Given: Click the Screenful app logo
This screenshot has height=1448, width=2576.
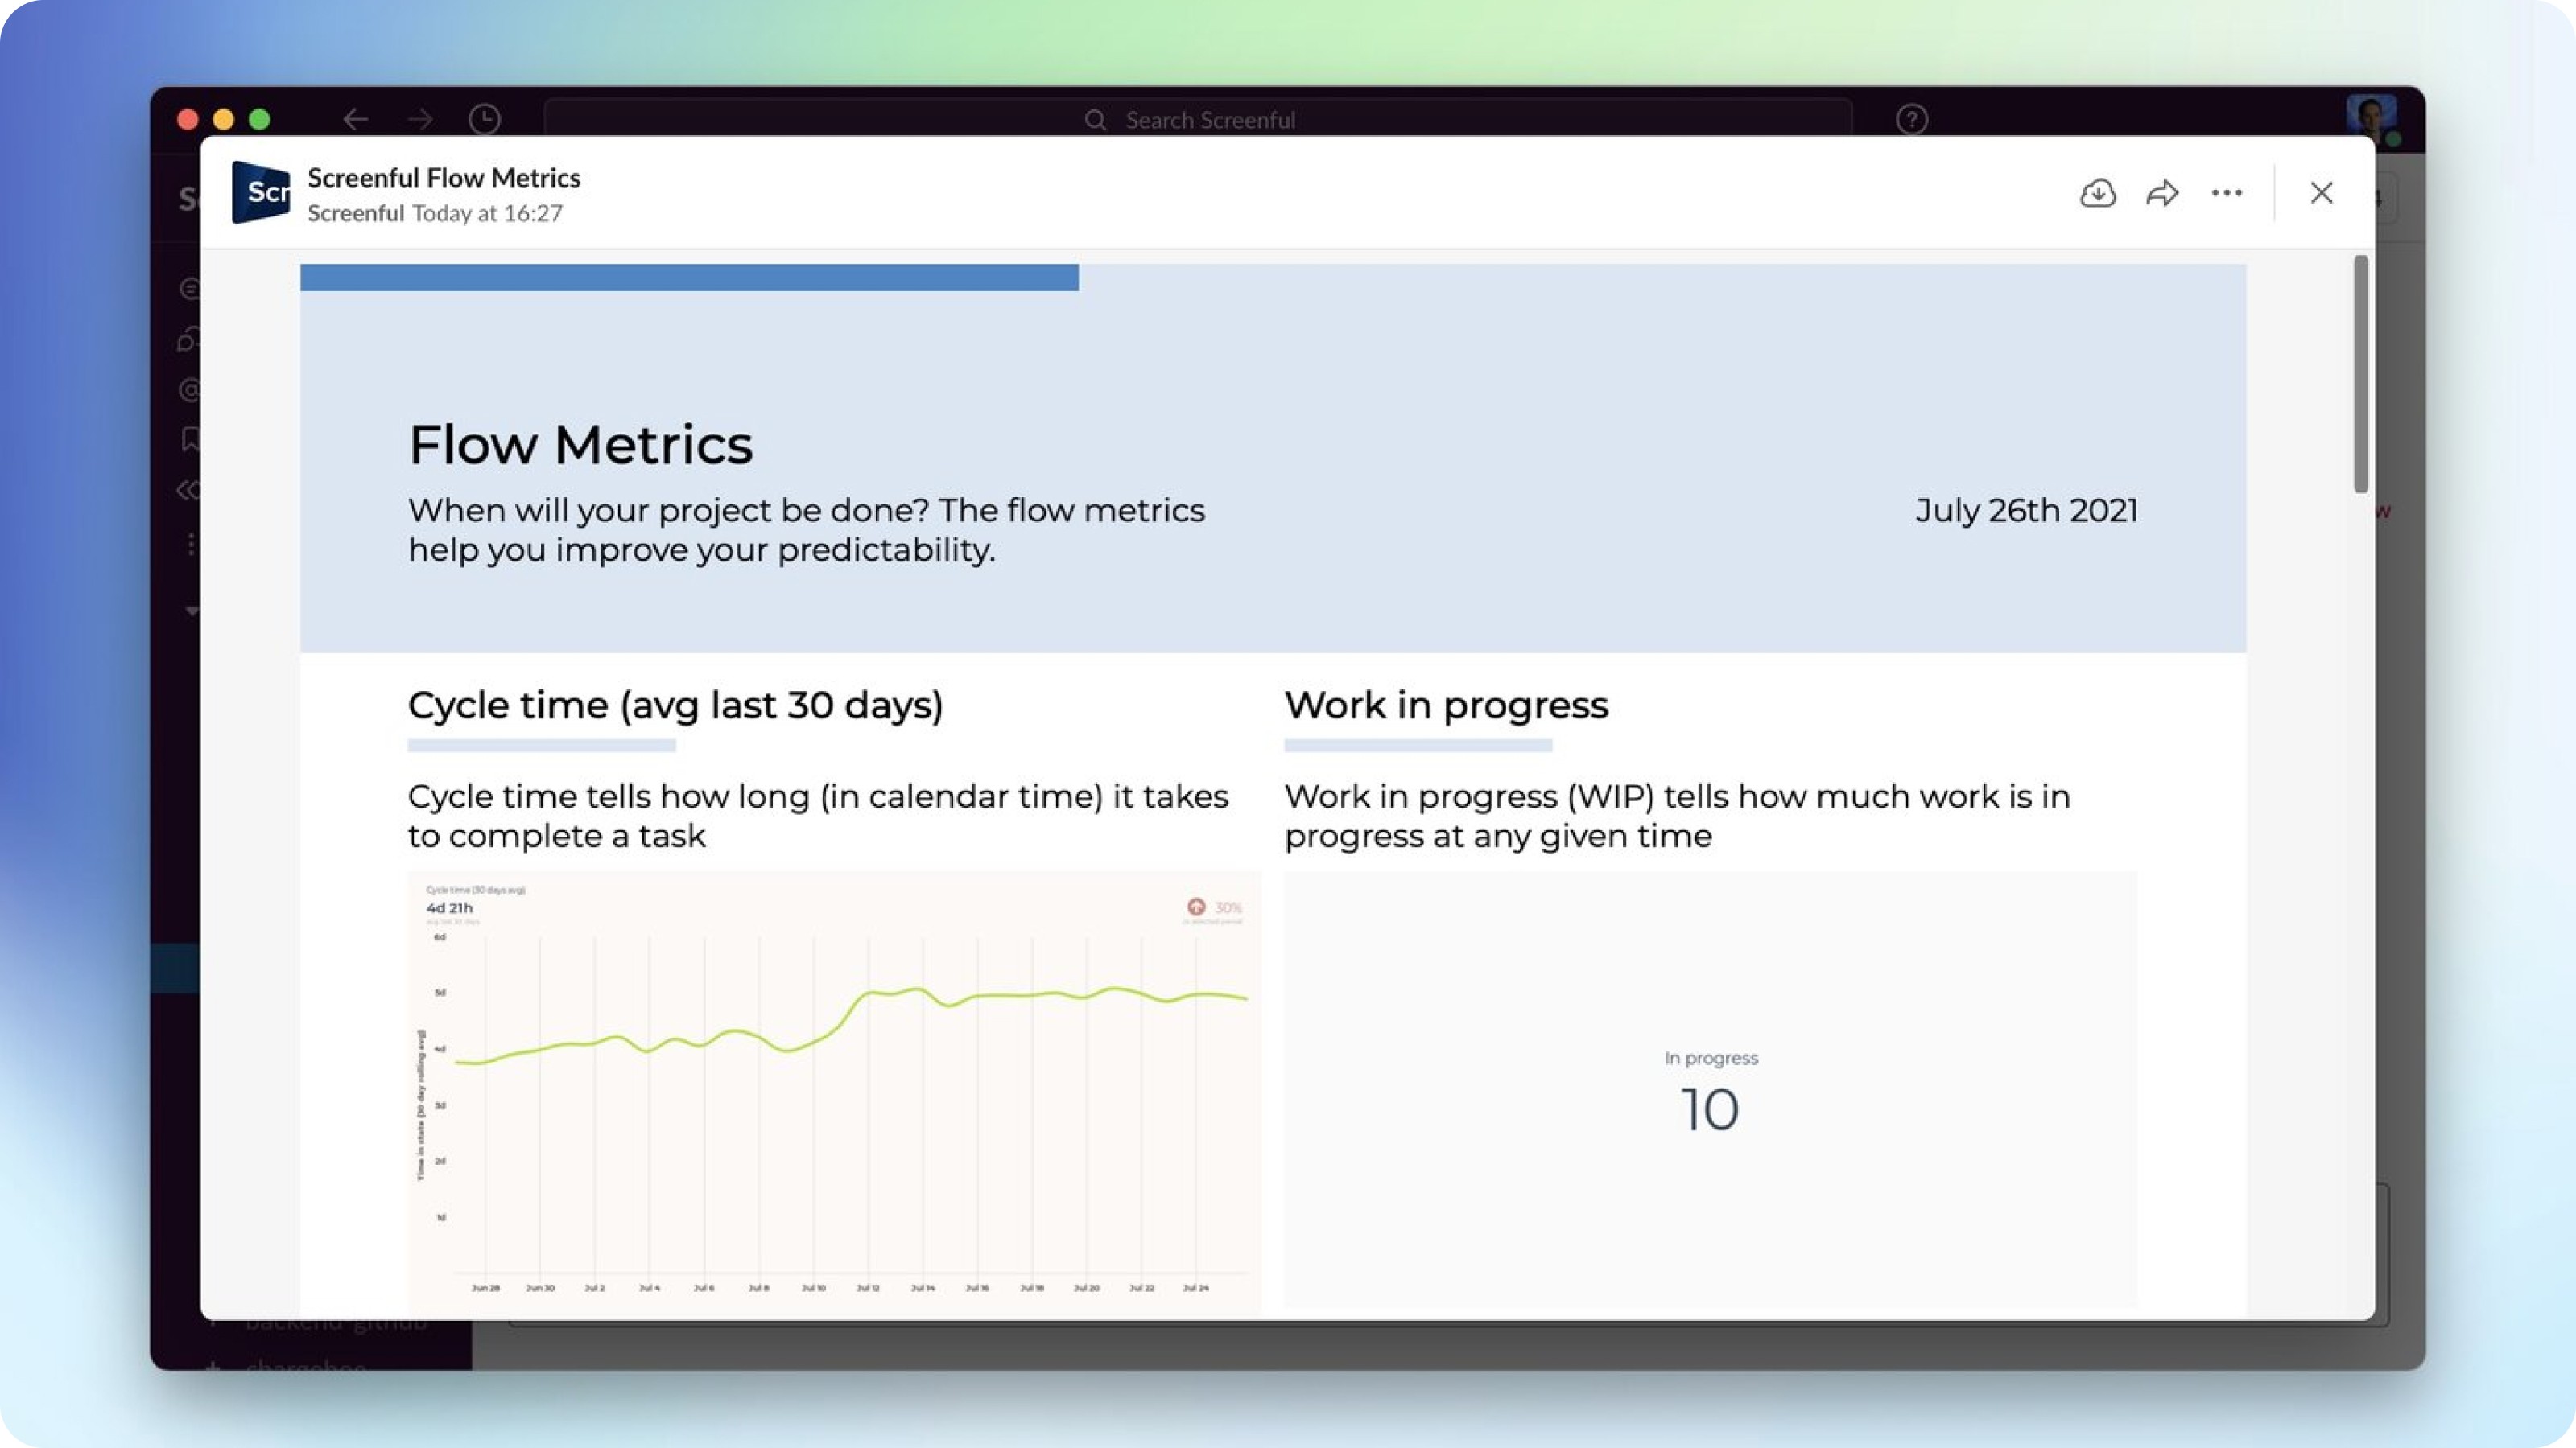Looking at the screenshot, I should click(261, 193).
